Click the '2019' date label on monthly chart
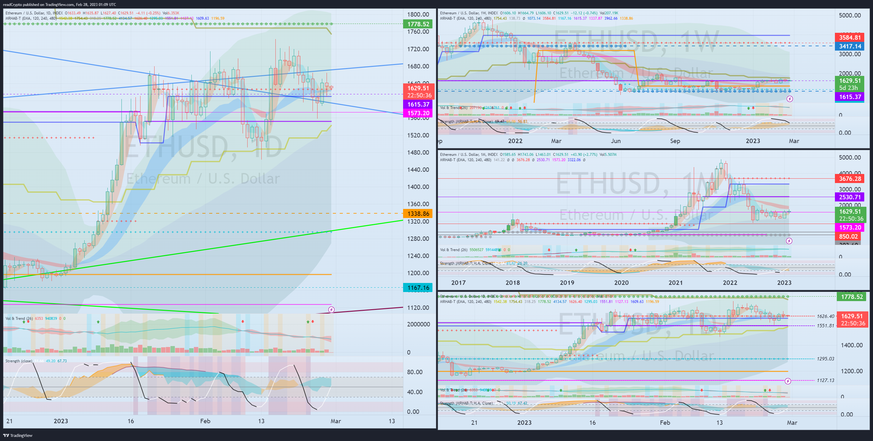 pyautogui.click(x=567, y=283)
